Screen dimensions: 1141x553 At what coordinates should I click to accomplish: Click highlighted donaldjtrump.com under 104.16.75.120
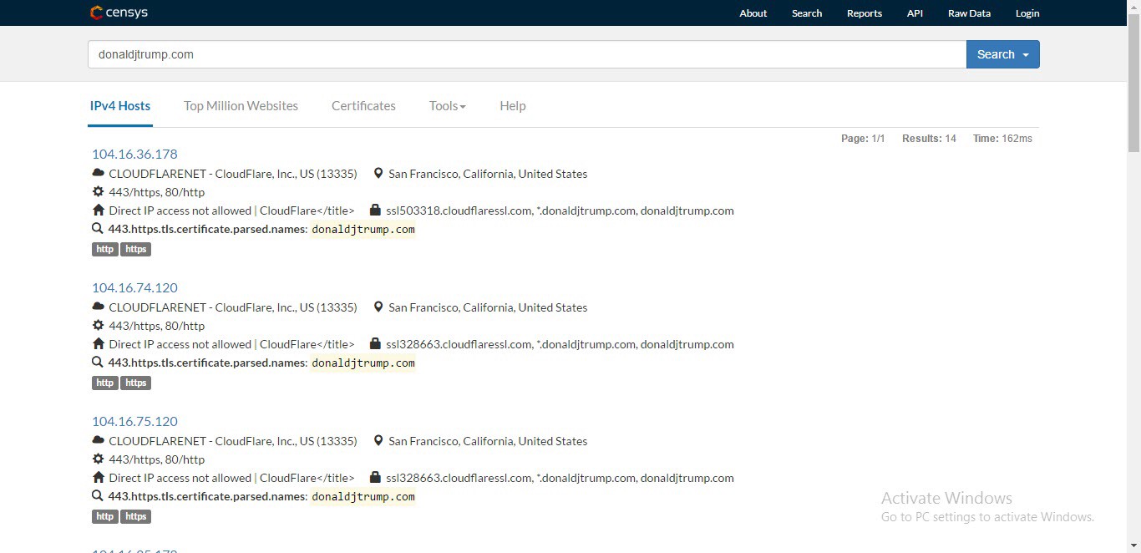(363, 497)
